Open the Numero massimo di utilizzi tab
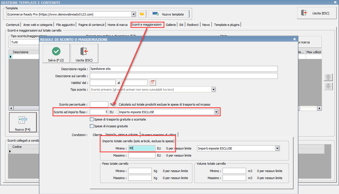Image resolution: width=339 pixels, height=194 pixels. click(159, 135)
